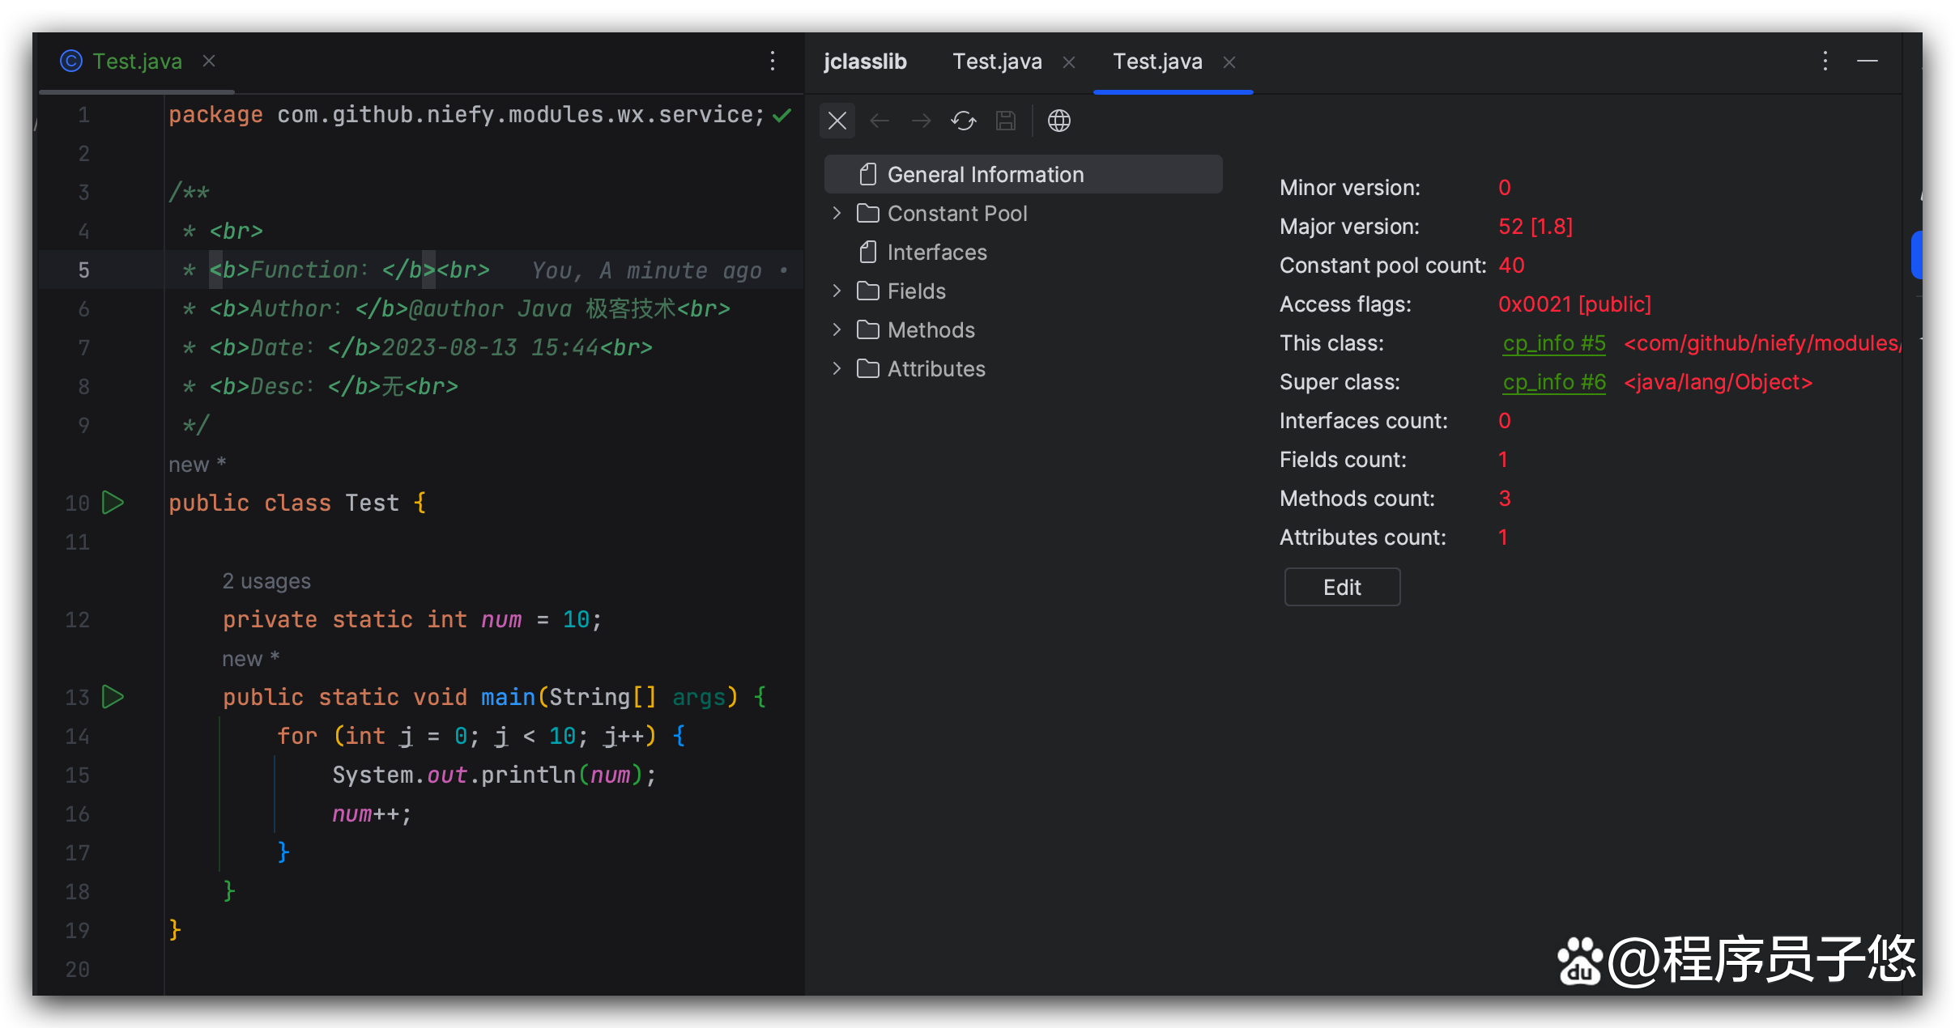Click the globe web browser icon

(1058, 121)
